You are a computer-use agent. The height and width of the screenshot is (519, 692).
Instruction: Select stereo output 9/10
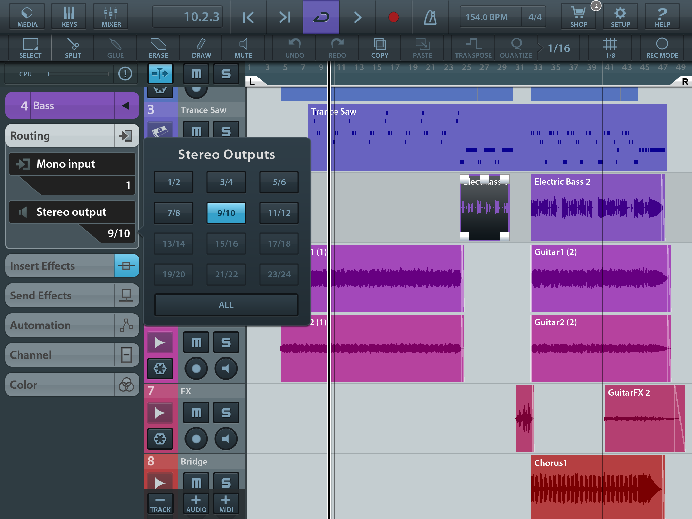coord(226,213)
